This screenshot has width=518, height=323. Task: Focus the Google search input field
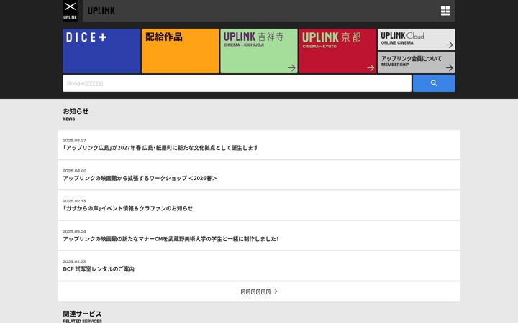click(237, 83)
